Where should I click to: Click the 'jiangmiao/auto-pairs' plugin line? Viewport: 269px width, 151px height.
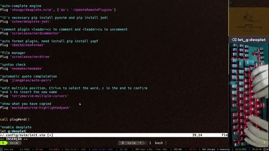coord(26,80)
